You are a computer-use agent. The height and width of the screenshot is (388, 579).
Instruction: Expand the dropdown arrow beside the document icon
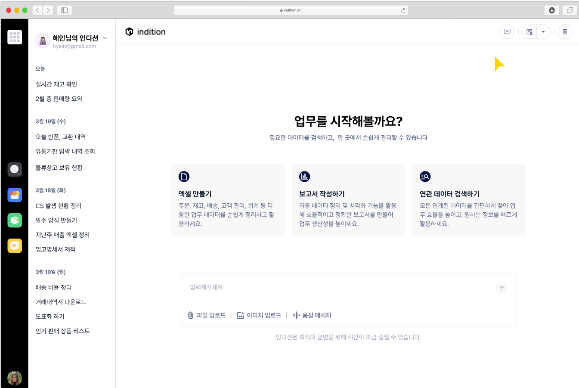(543, 31)
